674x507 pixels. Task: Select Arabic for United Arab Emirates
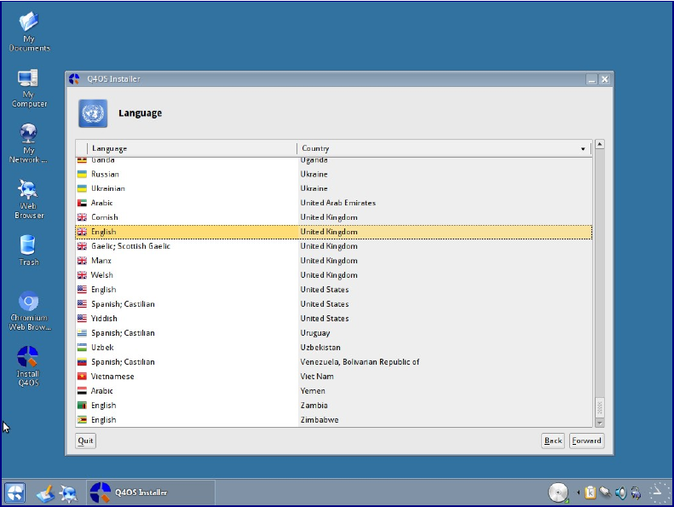[333, 203]
